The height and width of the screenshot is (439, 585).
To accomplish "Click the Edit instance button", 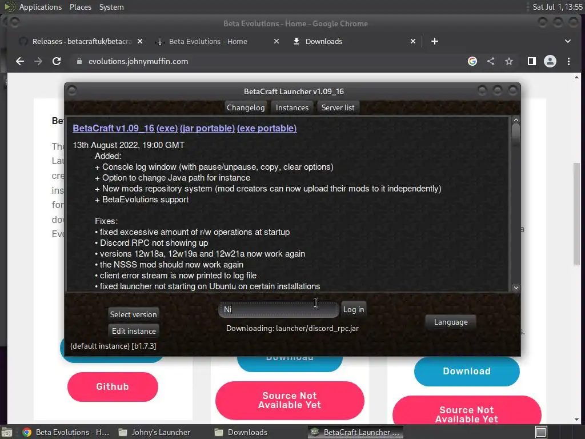I will click(x=134, y=331).
